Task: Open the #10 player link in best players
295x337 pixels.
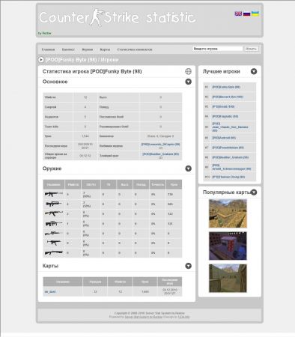Action: 228,177
